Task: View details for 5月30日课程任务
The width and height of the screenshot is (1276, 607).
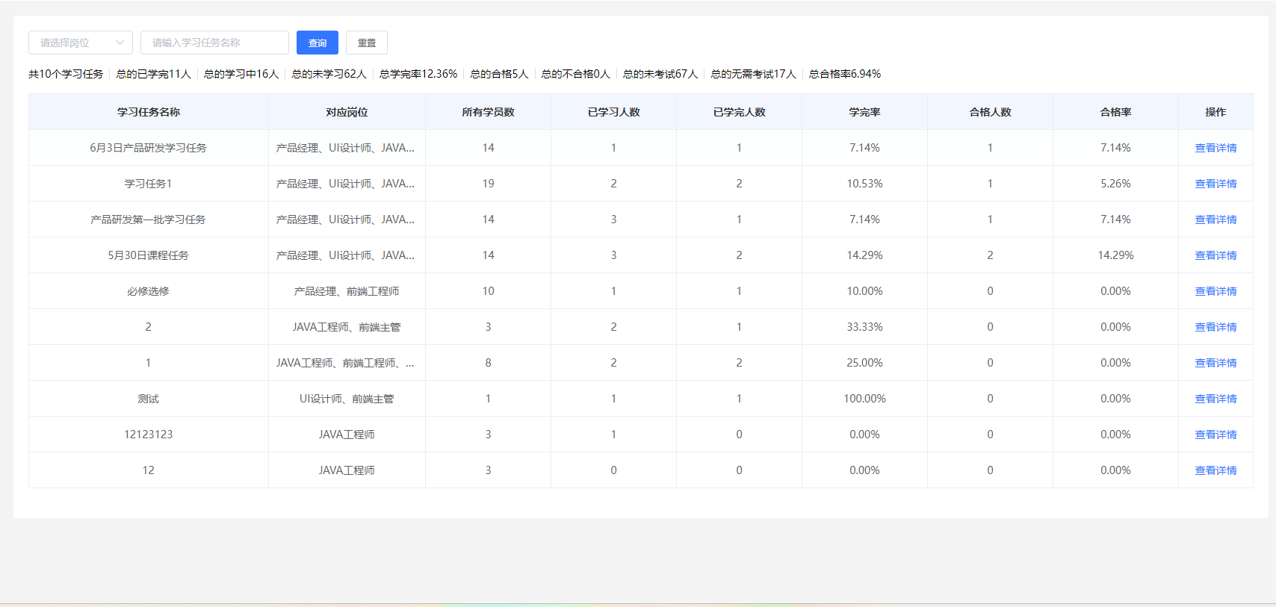Action: pyautogui.click(x=1215, y=255)
